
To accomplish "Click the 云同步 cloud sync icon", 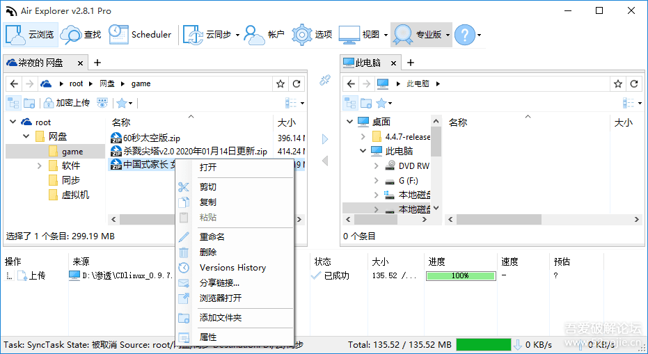I will pos(193,35).
